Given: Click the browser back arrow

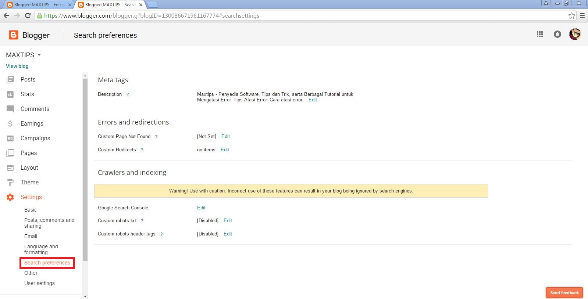Looking at the screenshot, I should (x=6, y=15).
